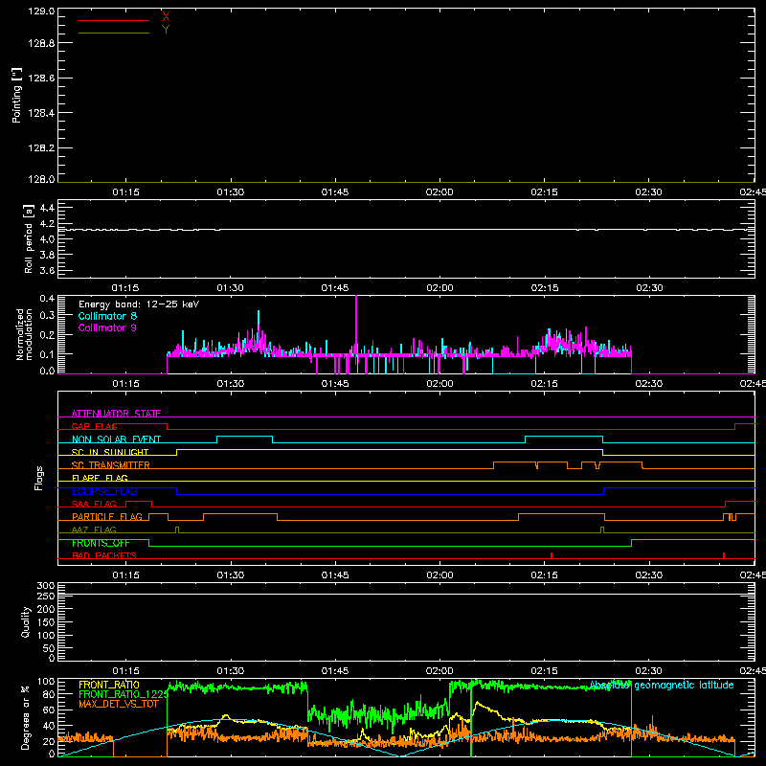The image size is (766, 766).
Task: Select the red X legend line sample
Action: click(113, 20)
